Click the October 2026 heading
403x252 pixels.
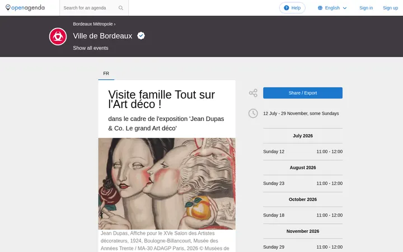pos(302,199)
